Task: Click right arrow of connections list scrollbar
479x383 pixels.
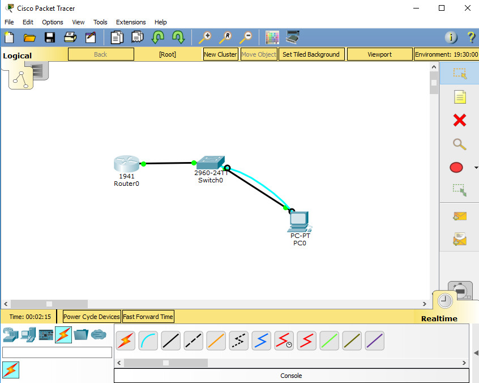Action: 464,363
